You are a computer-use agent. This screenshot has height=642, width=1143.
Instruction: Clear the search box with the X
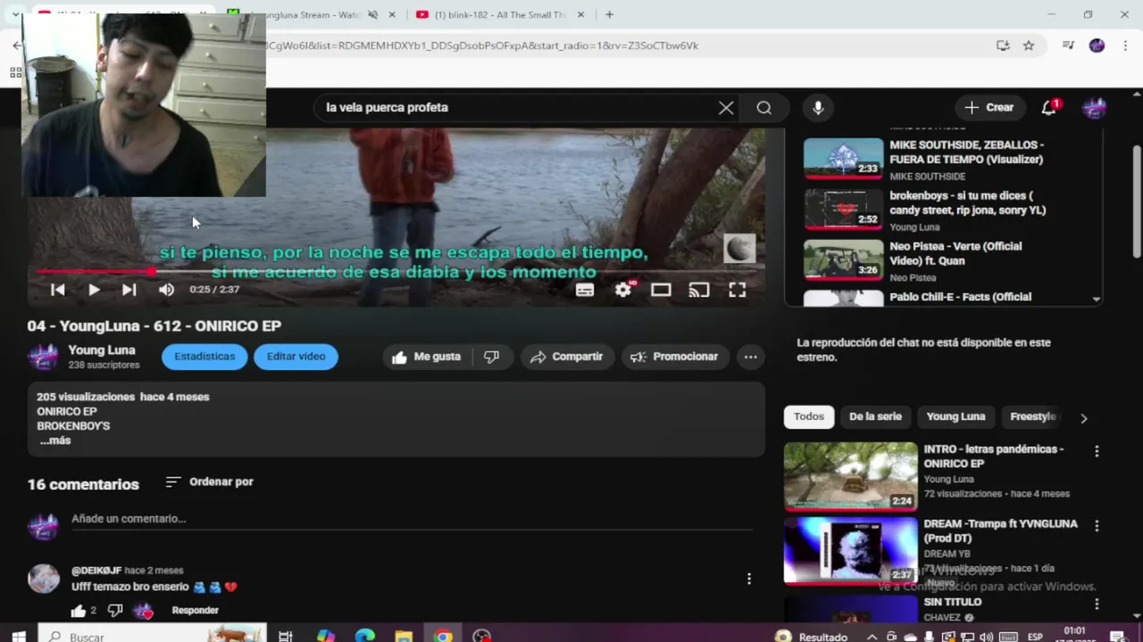[x=726, y=108]
